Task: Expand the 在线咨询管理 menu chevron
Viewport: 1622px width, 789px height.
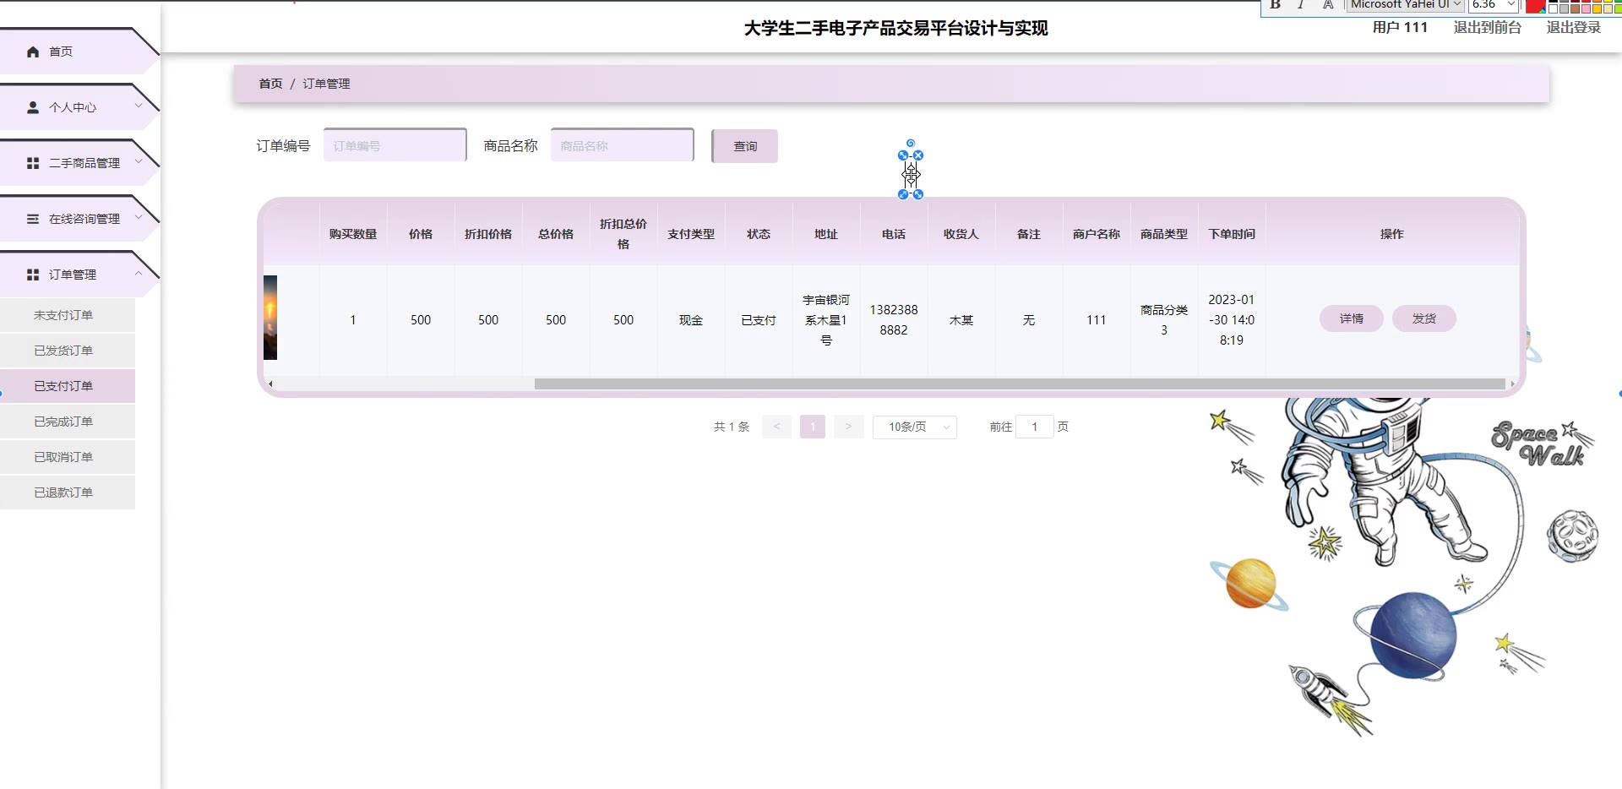Action: (139, 218)
